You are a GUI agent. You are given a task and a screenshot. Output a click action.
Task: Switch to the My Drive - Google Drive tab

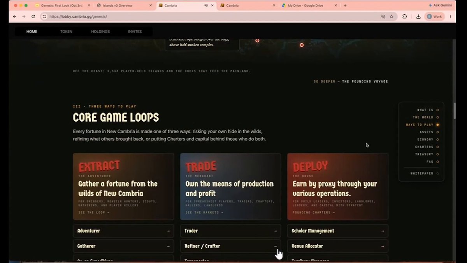click(309, 5)
